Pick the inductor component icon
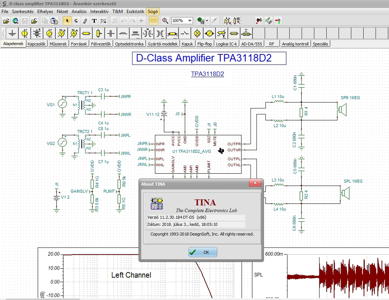 (123, 33)
